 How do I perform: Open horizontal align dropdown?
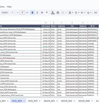click(71, 13)
